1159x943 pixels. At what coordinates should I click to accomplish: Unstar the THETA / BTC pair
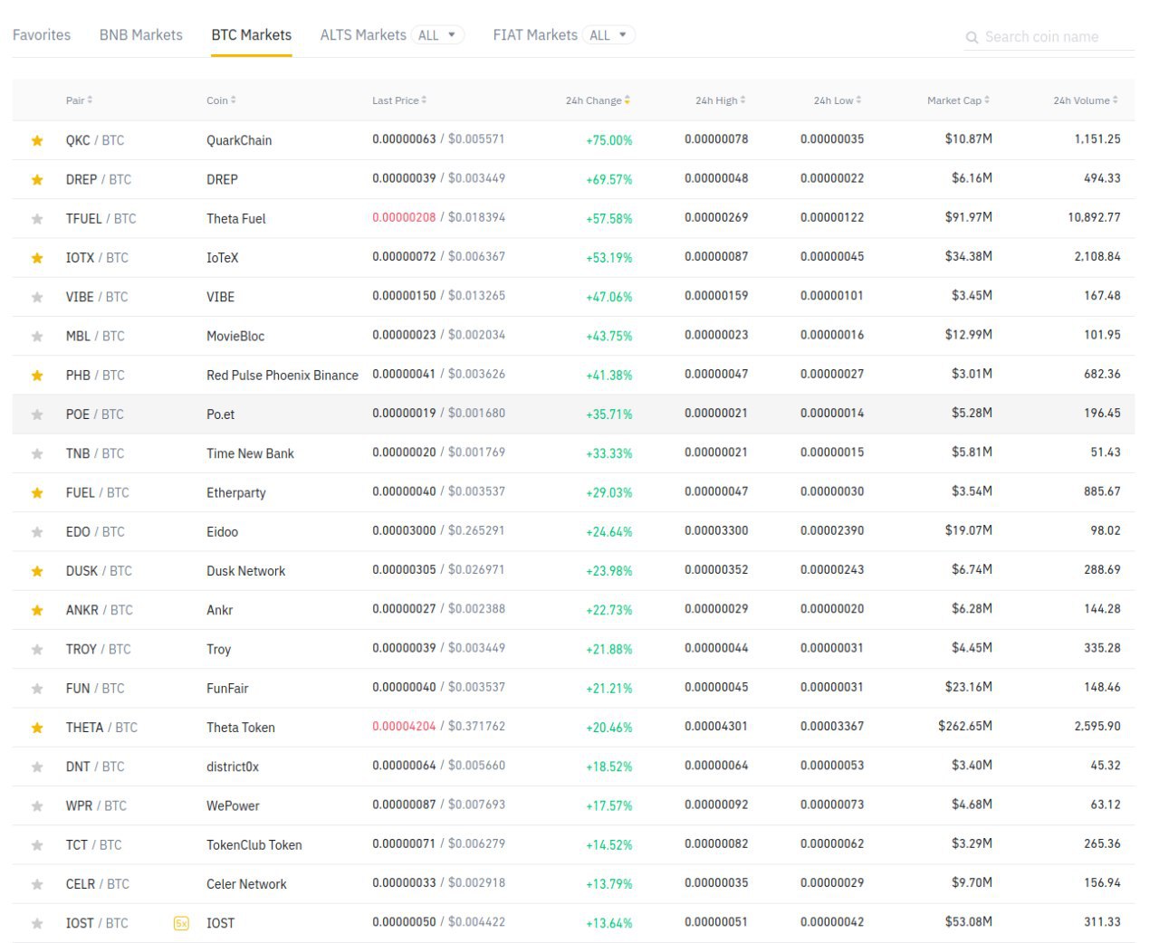pos(37,728)
